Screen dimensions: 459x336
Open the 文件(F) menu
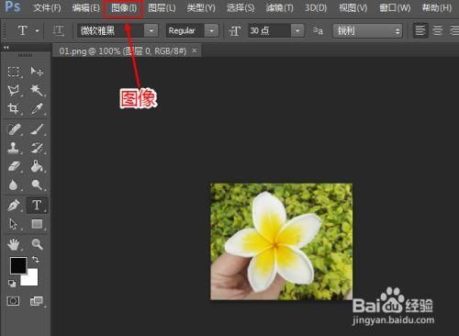coord(47,7)
